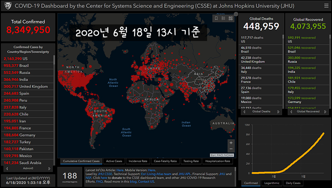Open the Contact US link
The image size is (332, 188).
point(146,181)
